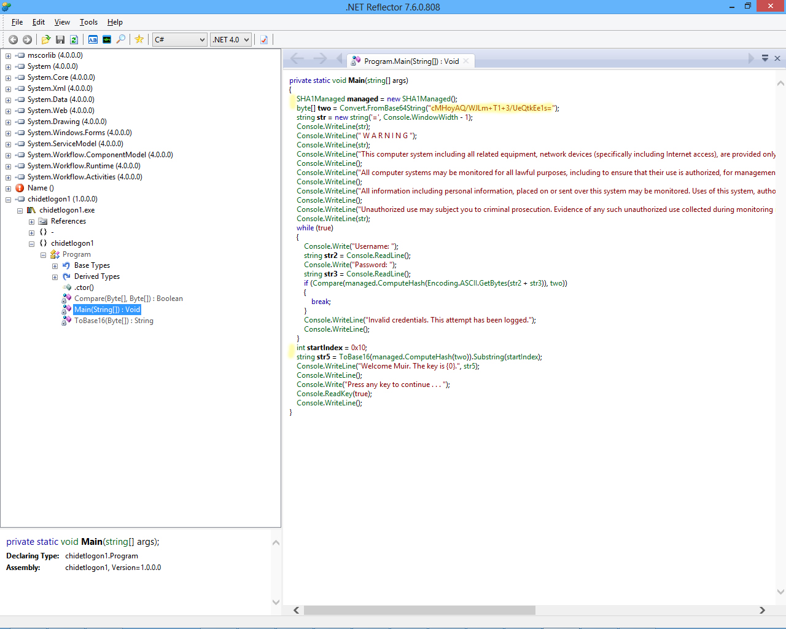This screenshot has height=629, width=786.
Task: Select Main(String[]) : Void method
Action: [107, 310]
